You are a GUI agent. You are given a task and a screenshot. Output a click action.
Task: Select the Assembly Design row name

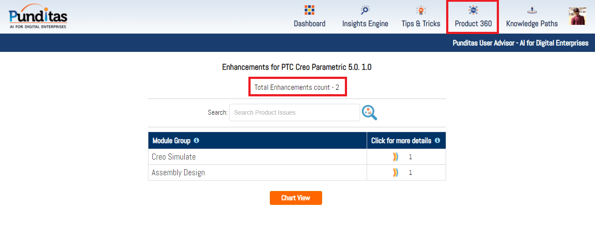tap(178, 173)
